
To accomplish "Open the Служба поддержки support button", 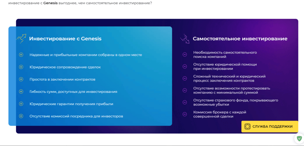I will [x=270, y=126].
